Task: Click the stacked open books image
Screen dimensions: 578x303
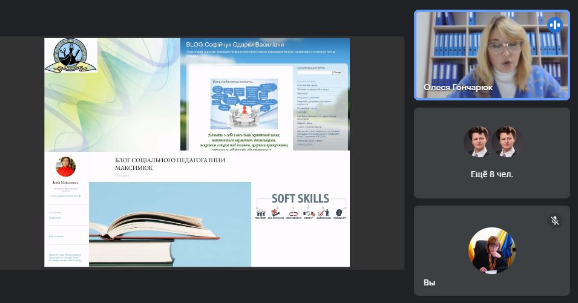Action: coord(170,224)
